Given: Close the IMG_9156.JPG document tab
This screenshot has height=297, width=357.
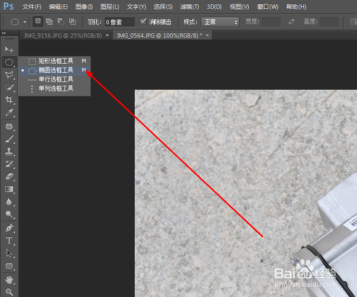Looking at the screenshot, I should (107, 35).
